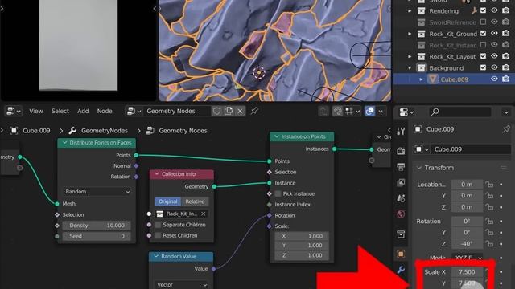Image resolution: width=515 pixels, height=289 pixels.
Task: Open the Modifiers wrench tab
Action: (401, 270)
